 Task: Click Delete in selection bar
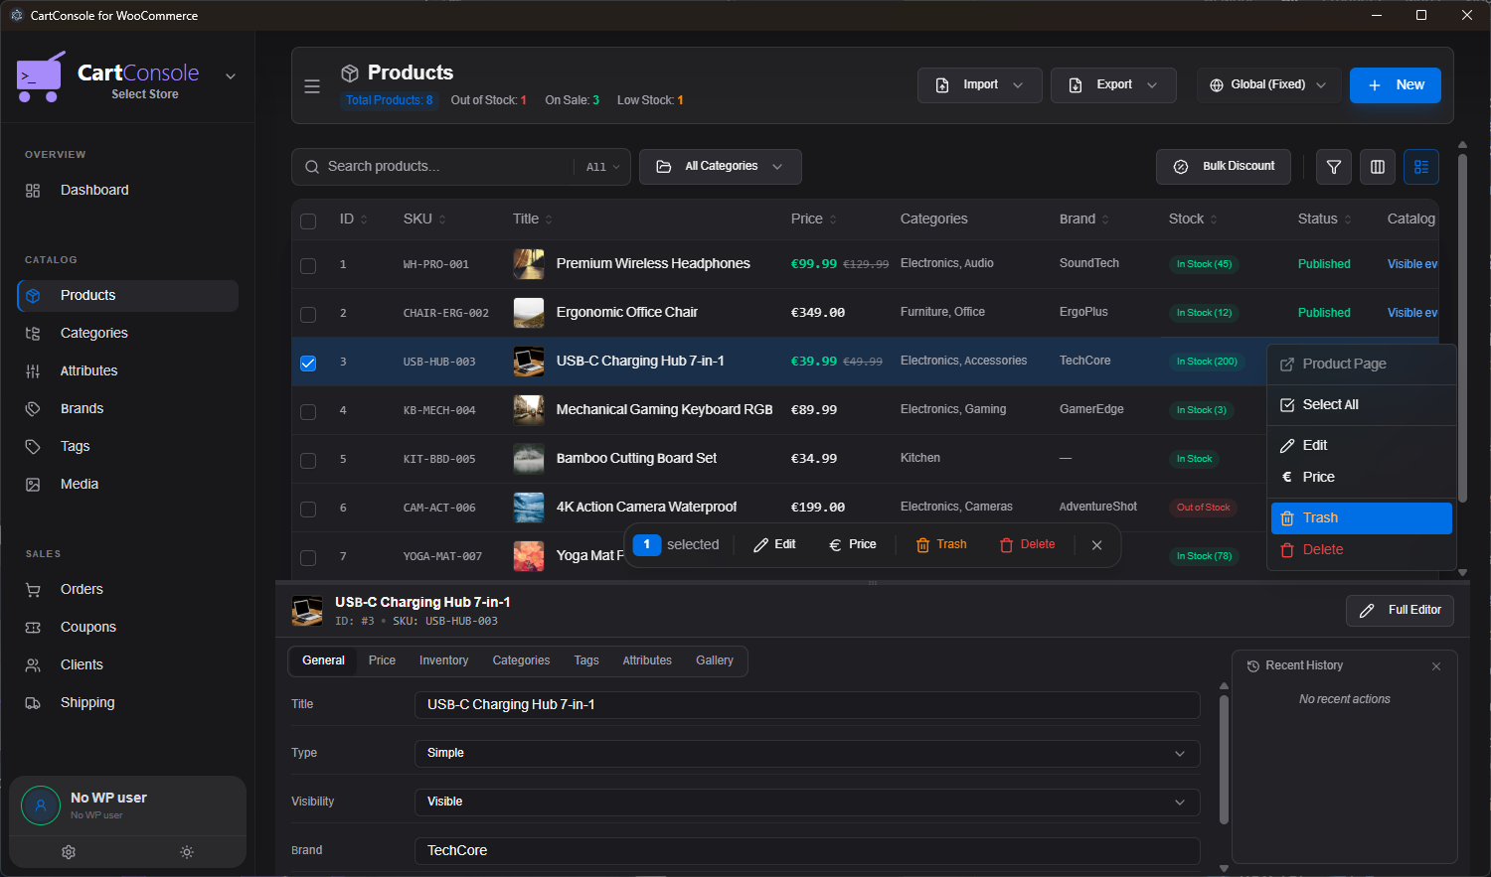1028,545
